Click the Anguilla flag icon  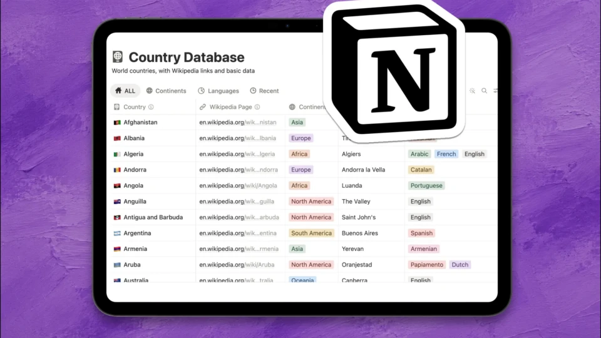(117, 202)
